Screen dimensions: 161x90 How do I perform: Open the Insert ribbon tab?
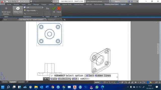pos(23,4)
